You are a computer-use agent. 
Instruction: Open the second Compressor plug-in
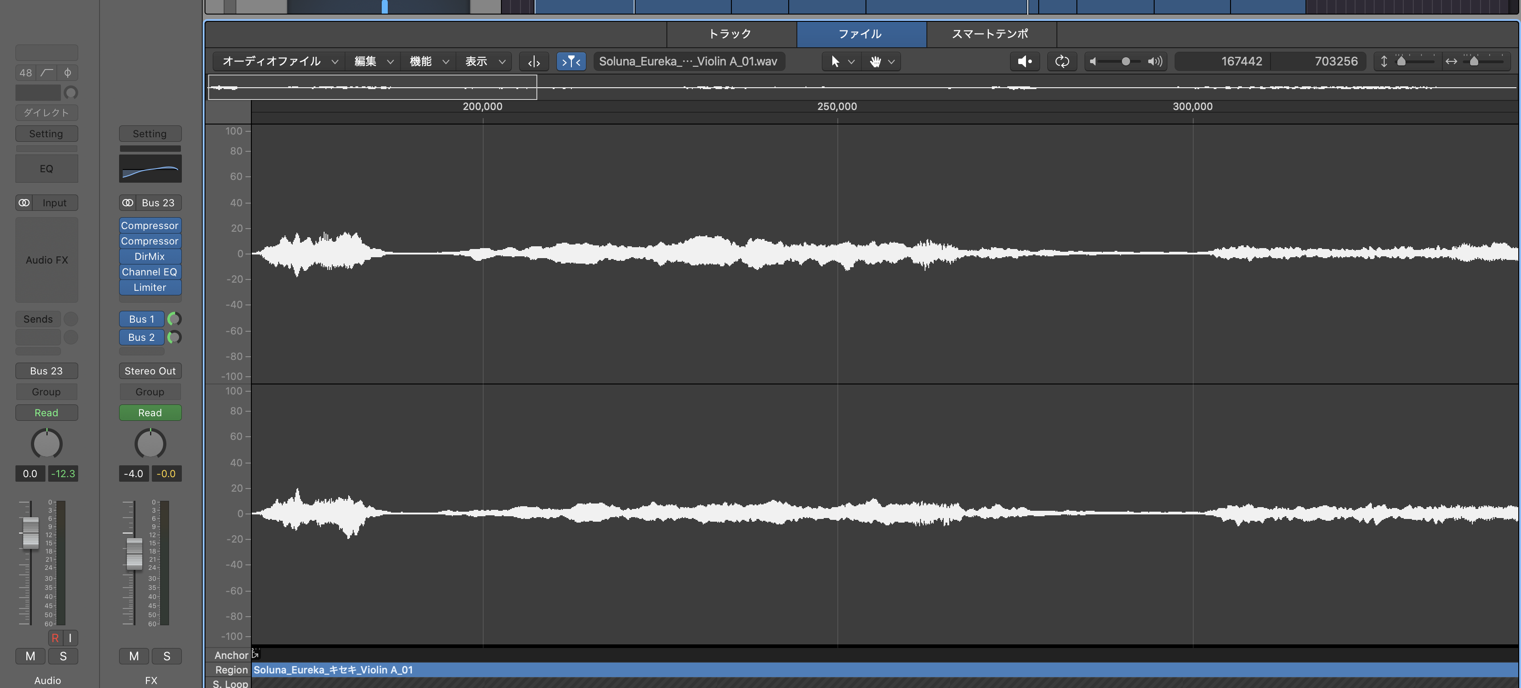[150, 241]
